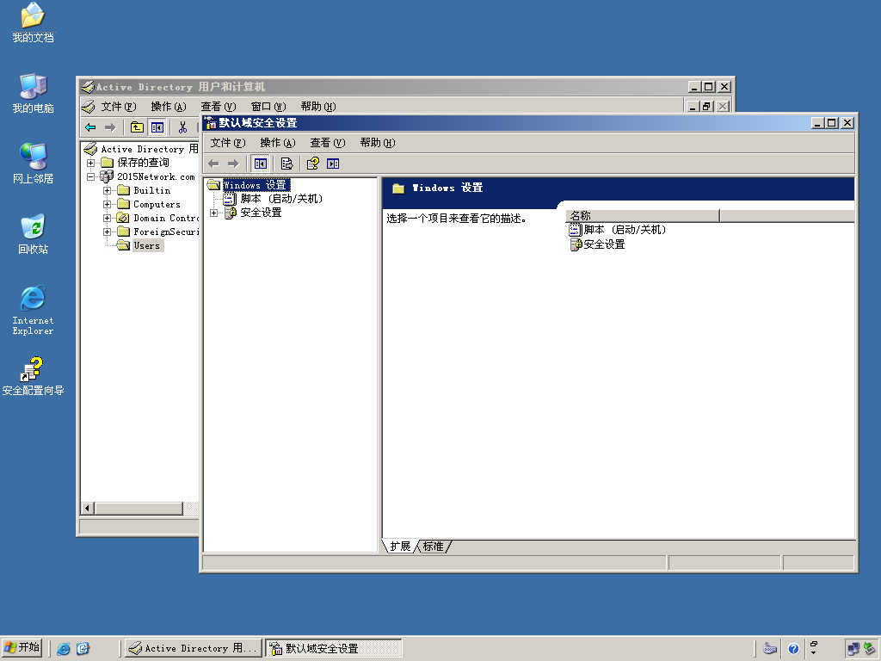Switch to the 扩展 tab
This screenshot has width=881, height=661.
[400, 547]
